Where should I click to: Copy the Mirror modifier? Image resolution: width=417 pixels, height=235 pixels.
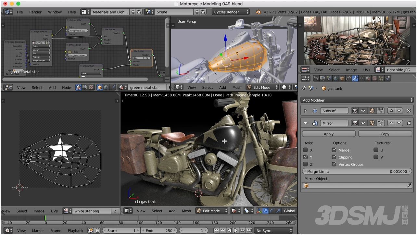coord(385,134)
